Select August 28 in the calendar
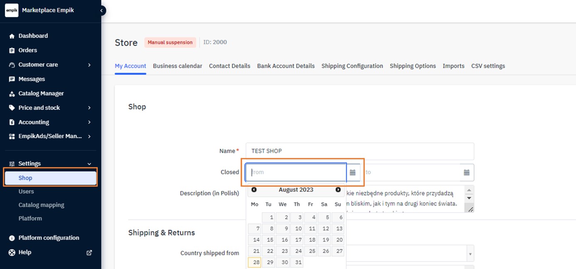 click(254, 262)
